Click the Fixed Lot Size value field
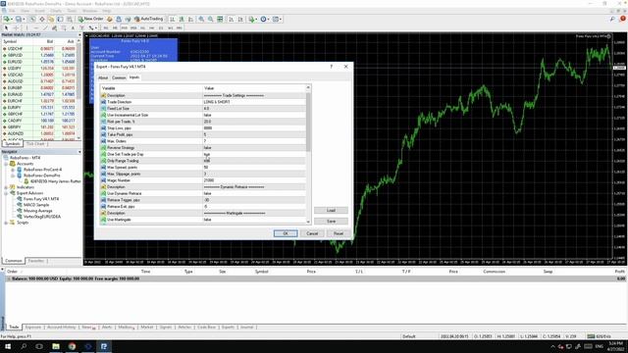The image size is (628, 353). point(254,109)
